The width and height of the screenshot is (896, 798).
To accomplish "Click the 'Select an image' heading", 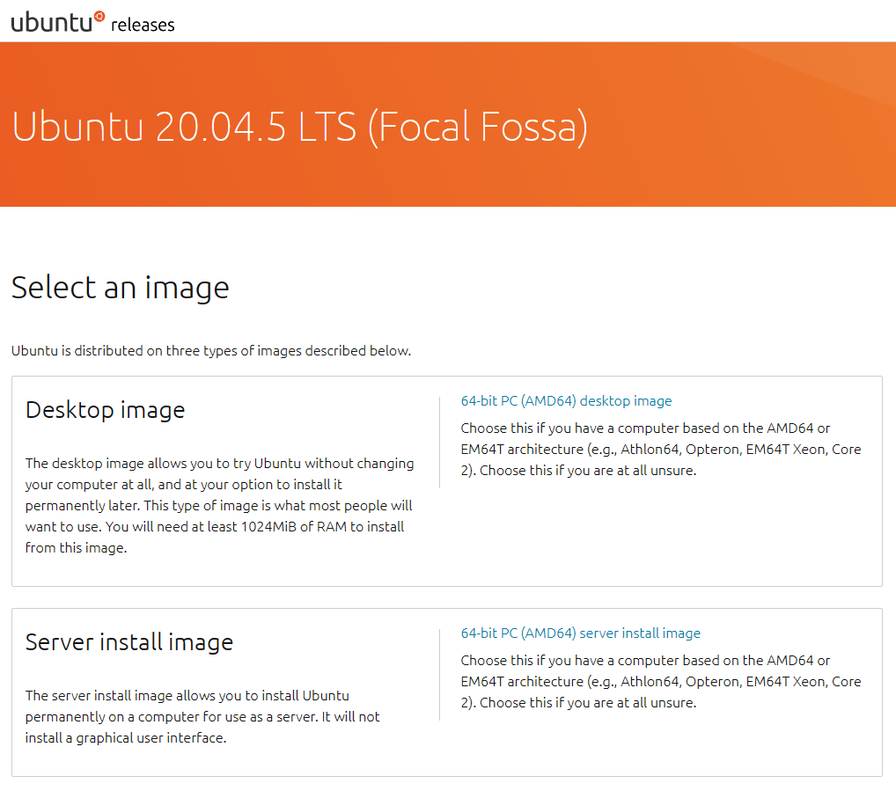I will click(x=120, y=288).
